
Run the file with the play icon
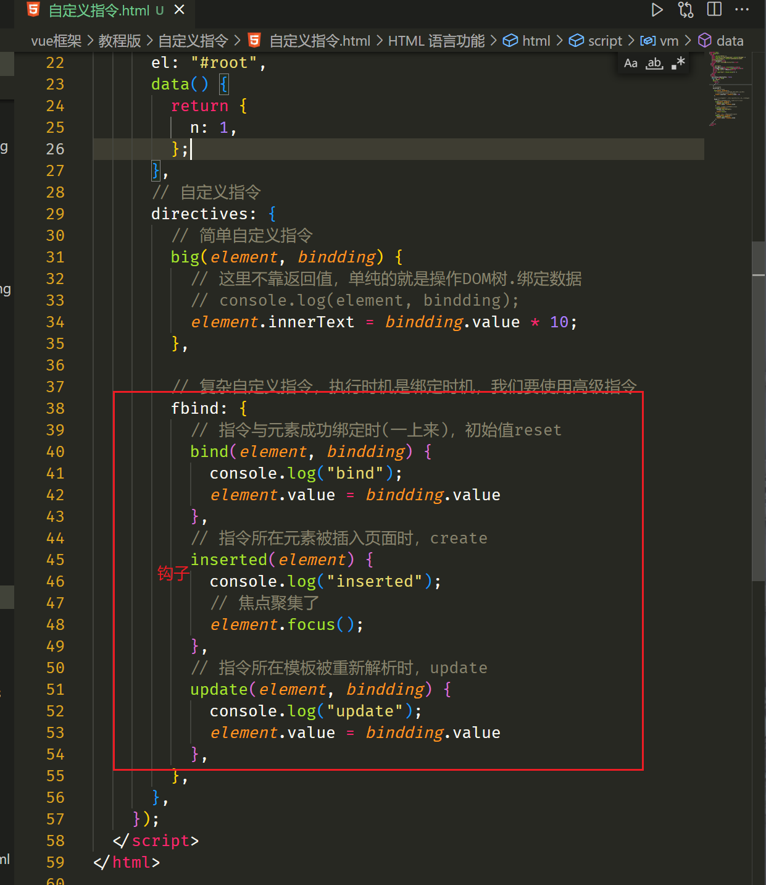(657, 10)
